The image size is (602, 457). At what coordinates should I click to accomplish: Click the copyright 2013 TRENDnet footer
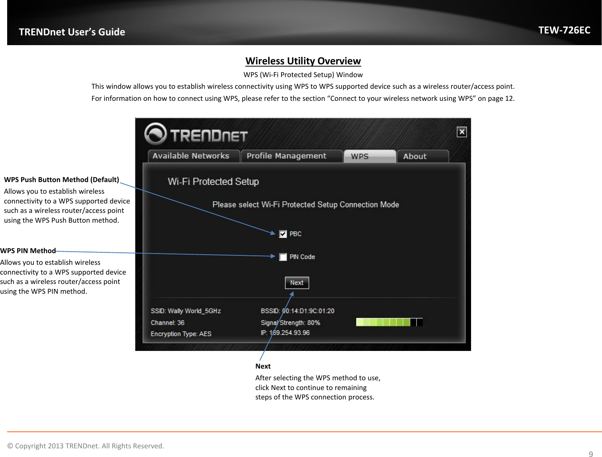pyautogui.click(x=86, y=446)
